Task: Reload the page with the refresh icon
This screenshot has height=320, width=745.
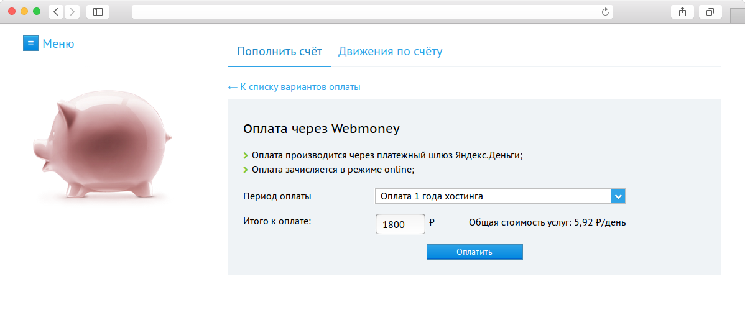Action: tap(605, 12)
